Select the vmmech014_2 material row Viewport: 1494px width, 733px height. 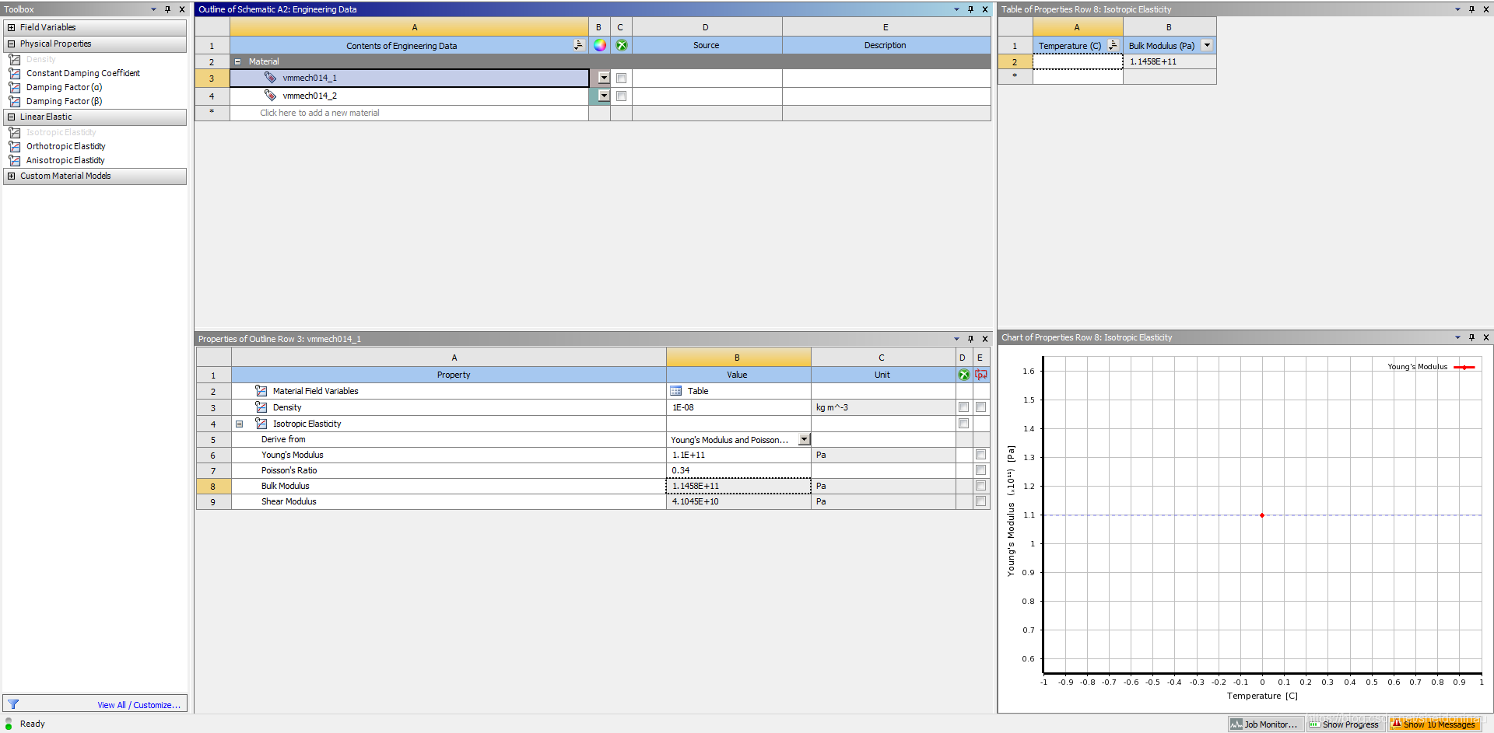[x=409, y=96]
